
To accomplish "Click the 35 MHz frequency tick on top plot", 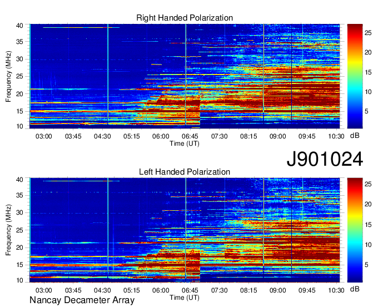I will click(x=20, y=42).
